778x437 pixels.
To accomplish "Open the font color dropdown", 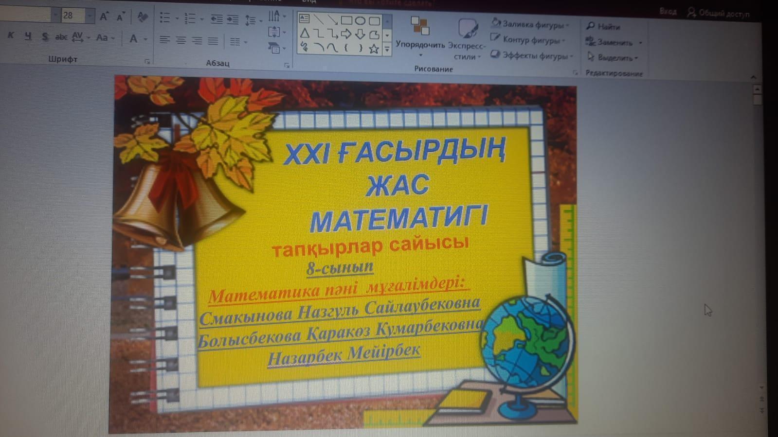I will (145, 39).
